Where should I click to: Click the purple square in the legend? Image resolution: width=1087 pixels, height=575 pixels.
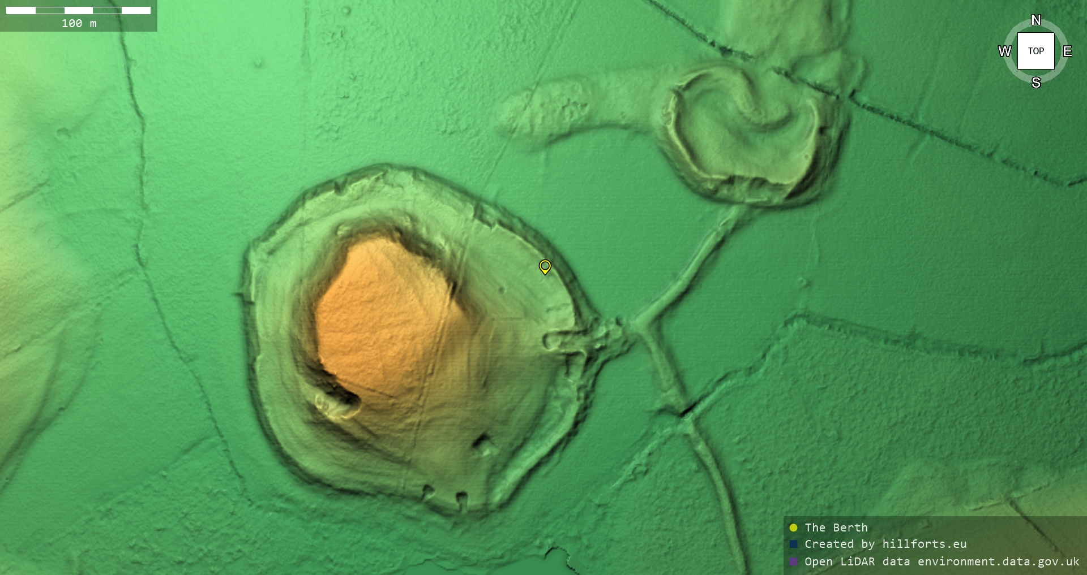click(793, 561)
